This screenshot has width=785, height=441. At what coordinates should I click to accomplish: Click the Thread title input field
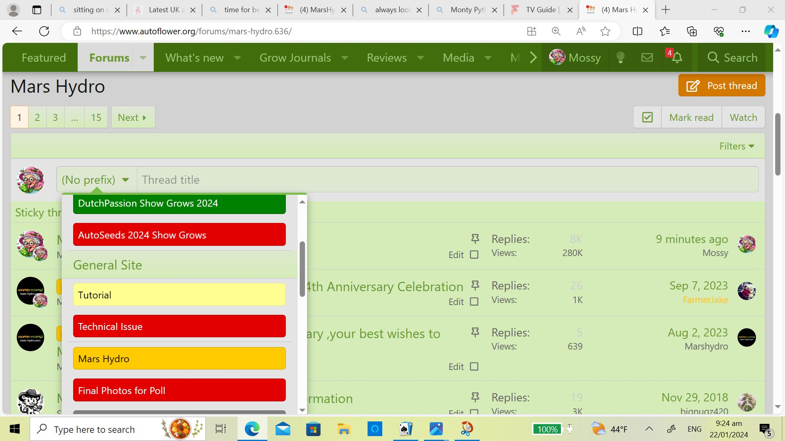click(448, 180)
